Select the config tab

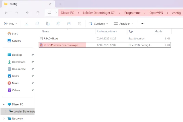point(28,4)
